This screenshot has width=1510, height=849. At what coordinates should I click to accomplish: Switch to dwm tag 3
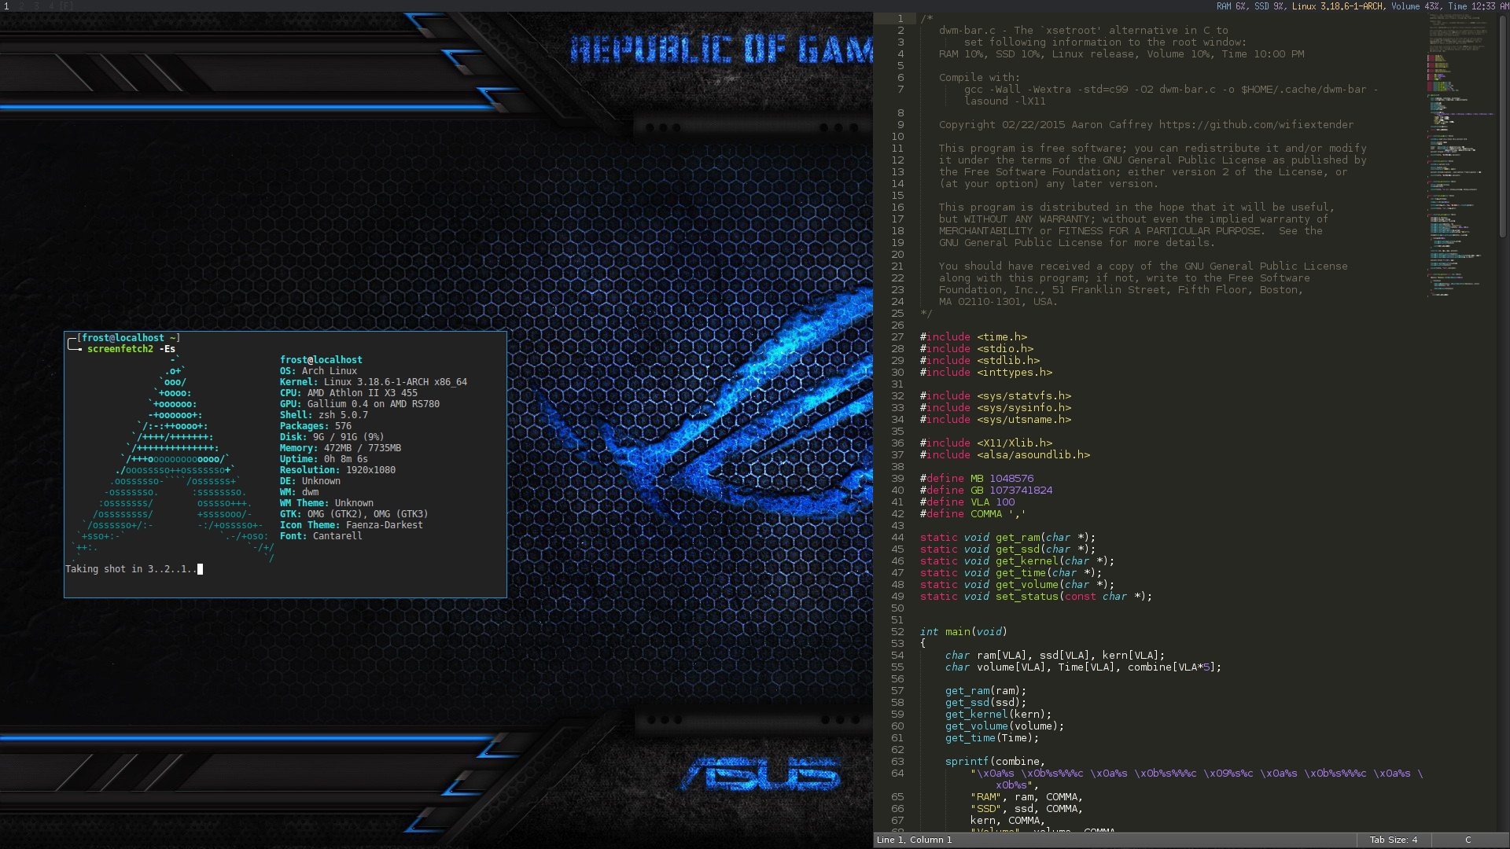click(36, 6)
